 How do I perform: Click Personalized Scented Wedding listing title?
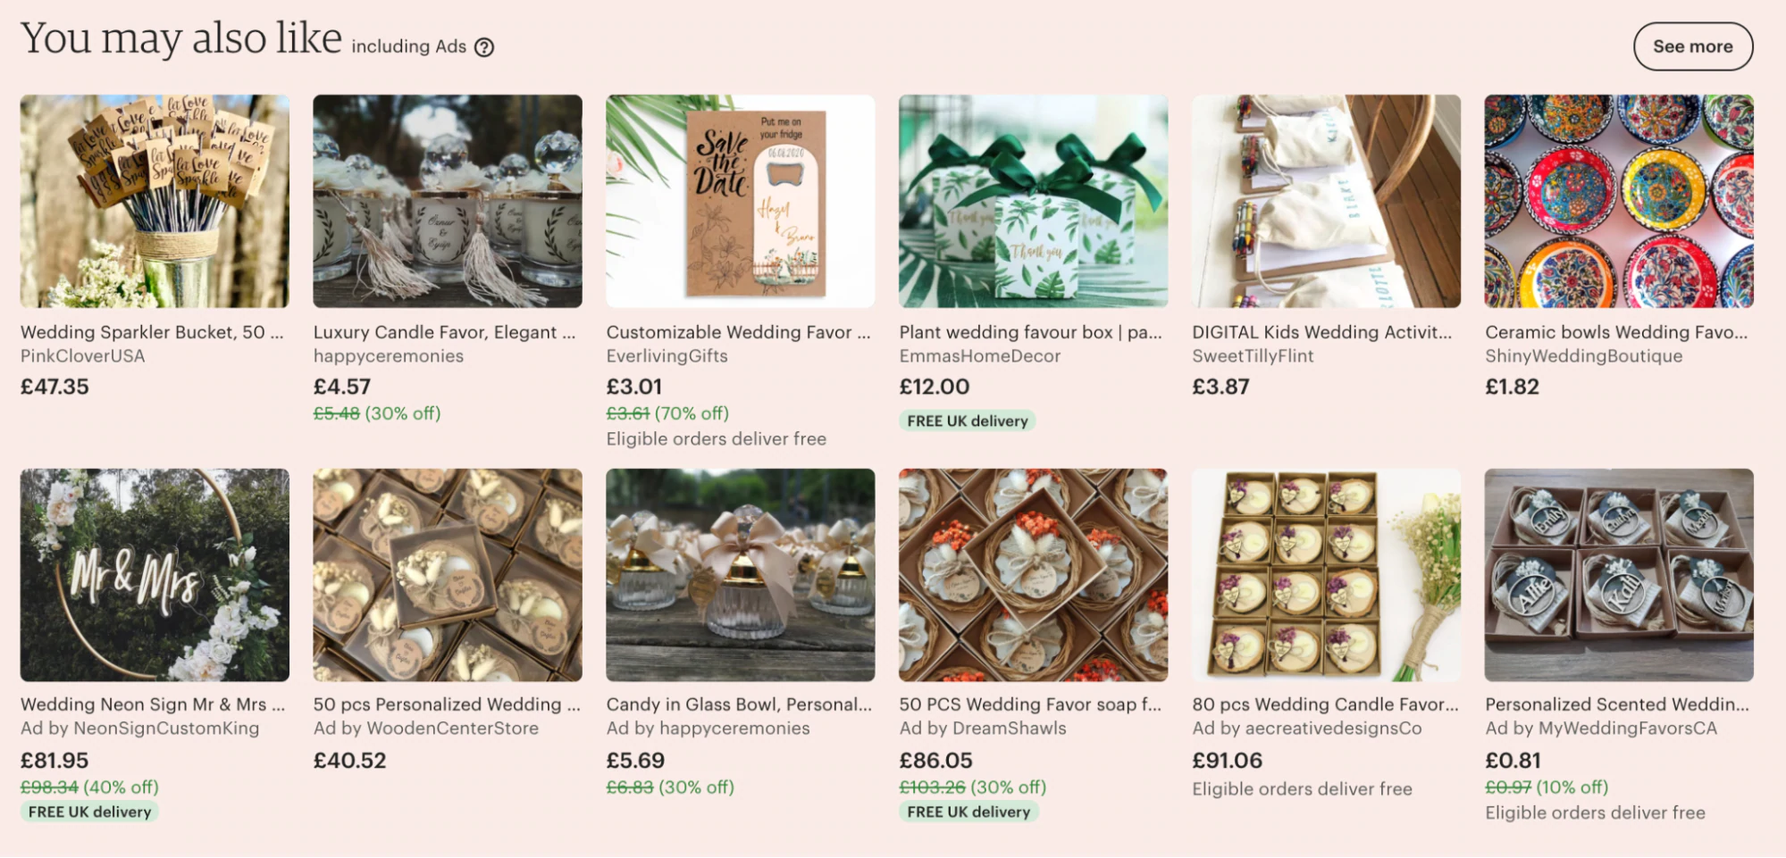coord(1617,704)
